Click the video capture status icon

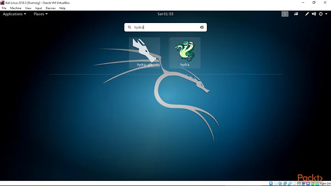click(303, 184)
